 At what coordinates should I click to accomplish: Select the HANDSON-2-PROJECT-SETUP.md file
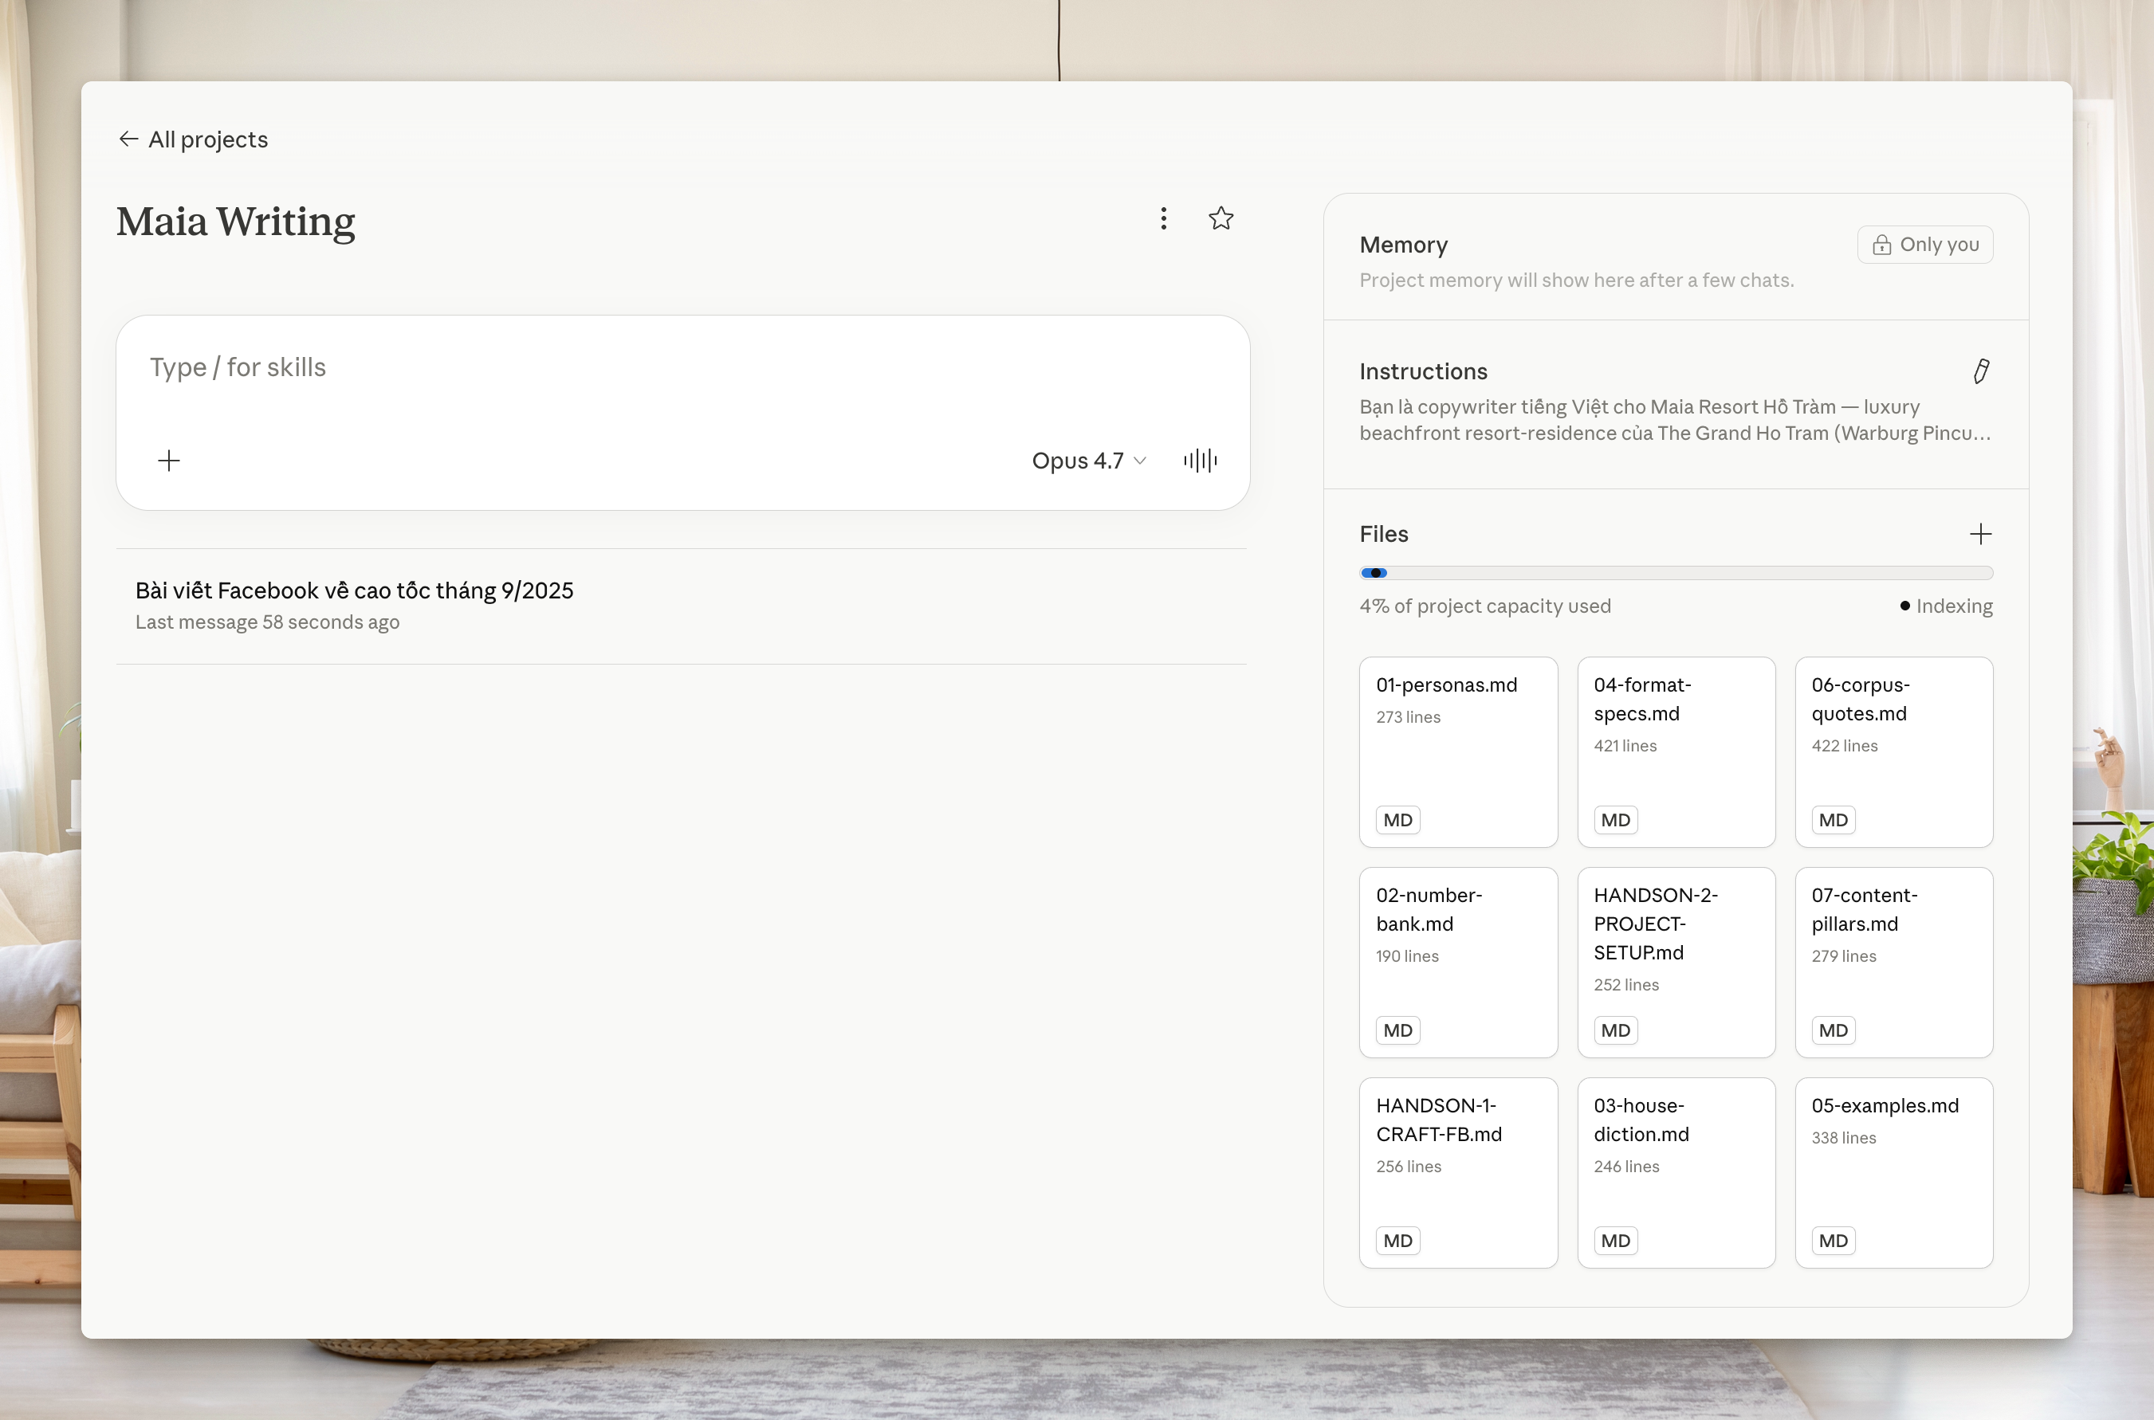coord(1676,962)
